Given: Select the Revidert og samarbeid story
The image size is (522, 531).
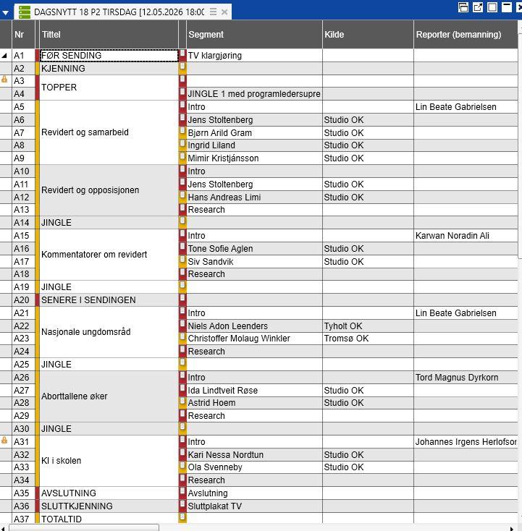Looking at the screenshot, I should [x=109, y=132].
